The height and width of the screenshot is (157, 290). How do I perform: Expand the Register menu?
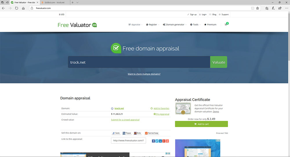point(153,25)
